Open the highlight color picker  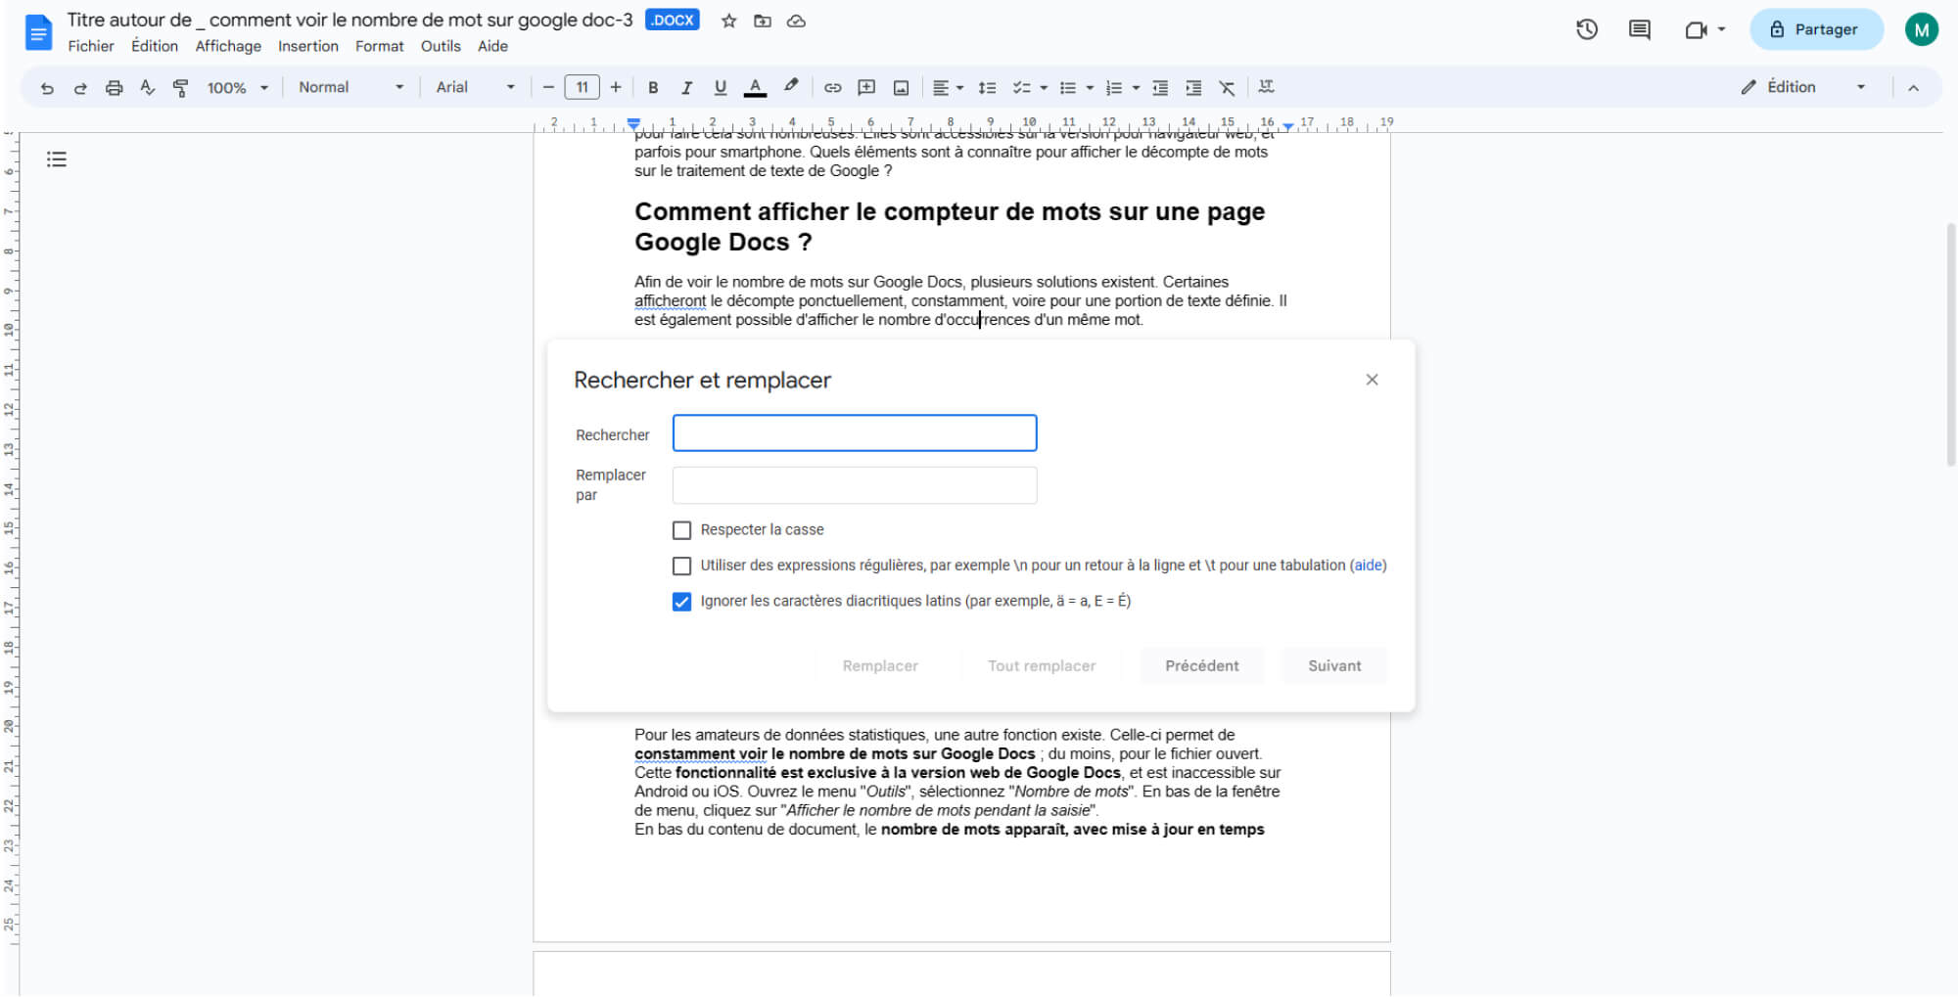[x=791, y=87]
